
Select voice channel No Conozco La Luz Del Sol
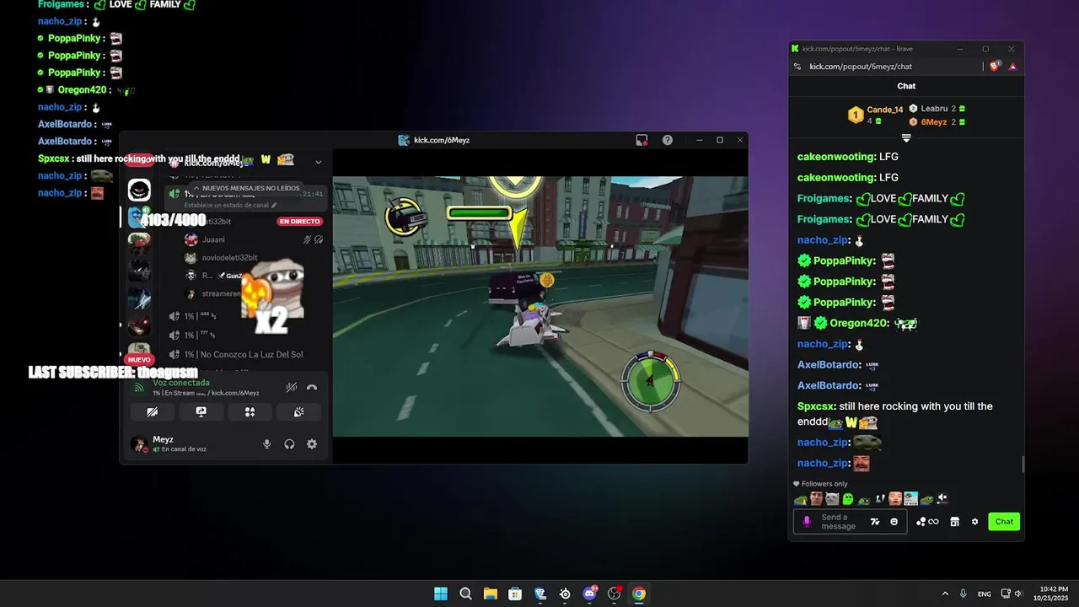[244, 354]
